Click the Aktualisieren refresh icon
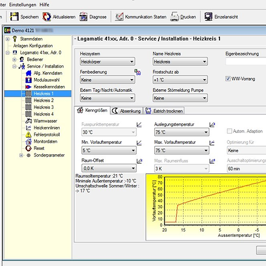 [47, 17]
